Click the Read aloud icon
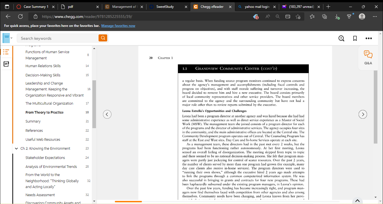The image size is (383, 204). coord(268,17)
